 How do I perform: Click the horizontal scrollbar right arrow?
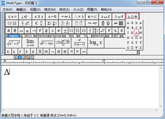[156, 110]
